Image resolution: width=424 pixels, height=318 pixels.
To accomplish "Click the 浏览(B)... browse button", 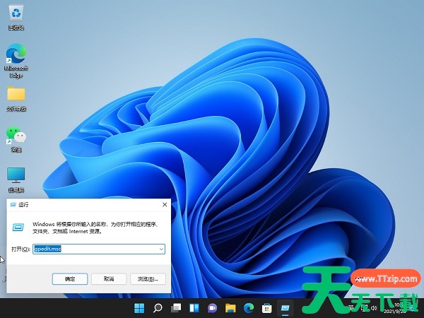I will point(148,279).
